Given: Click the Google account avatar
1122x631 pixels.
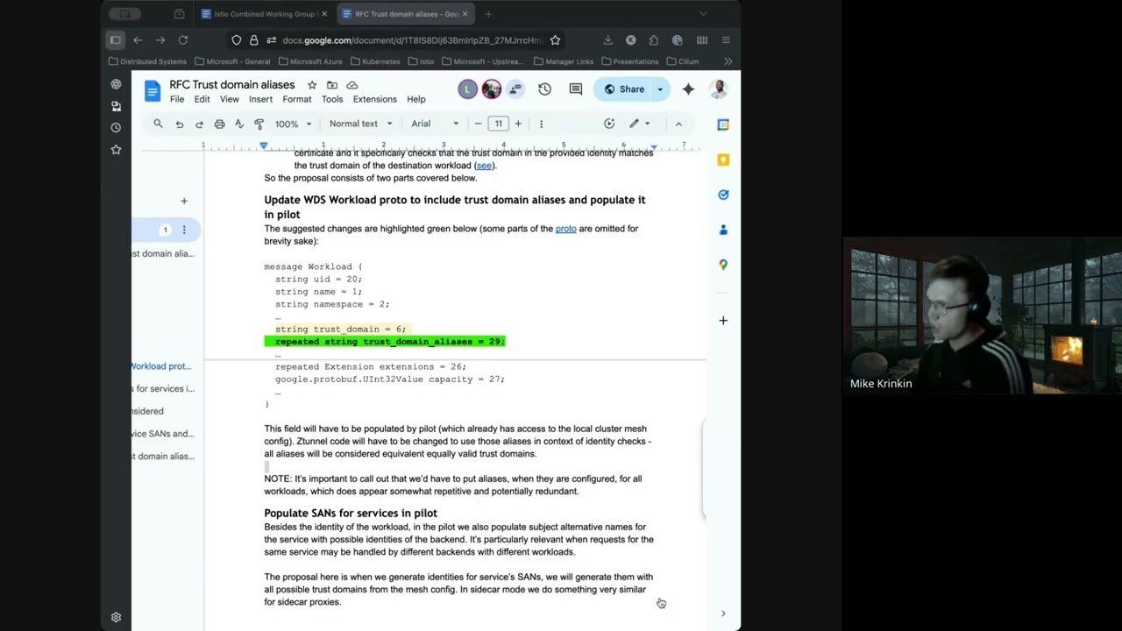Looking at the screenshot, I should [719, 89].
